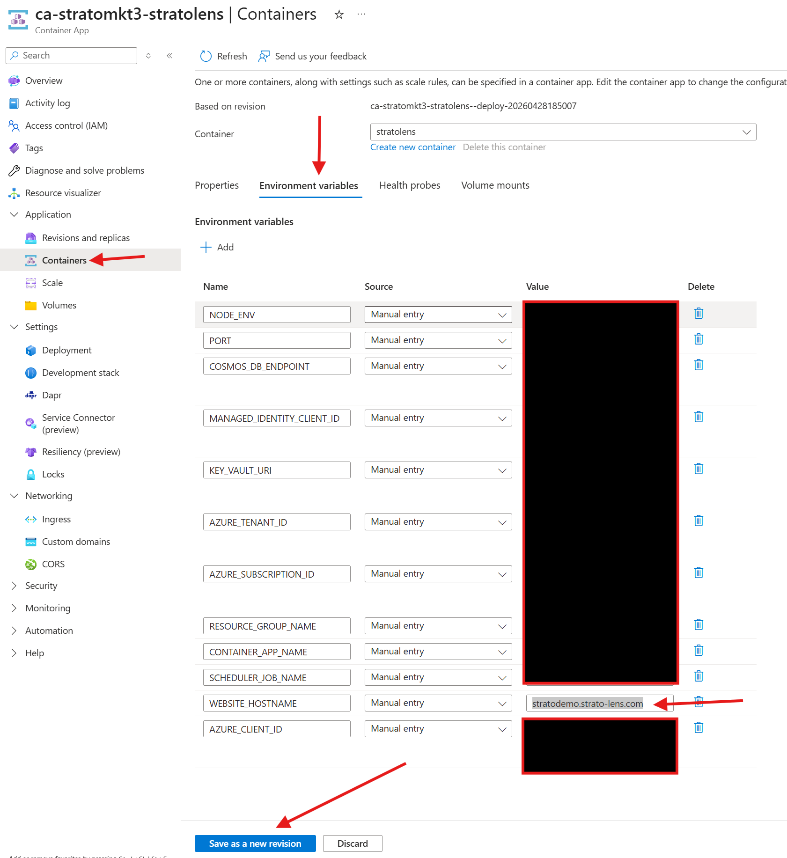The image size is (787, 858).
Task: Open Revisions and replicas page
Action: (86, 238)
